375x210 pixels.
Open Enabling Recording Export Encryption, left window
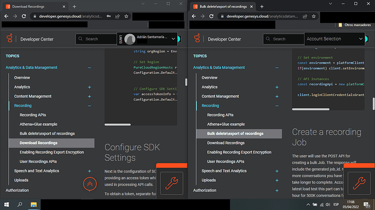pyautogui.click(x=52, y=152)
